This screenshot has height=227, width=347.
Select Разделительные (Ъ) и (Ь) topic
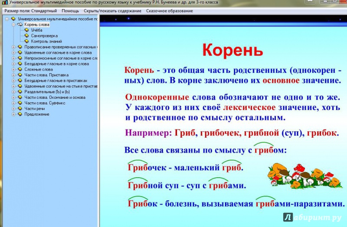coord(47,92)
